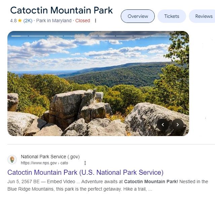This screenshot has height=197, width=215.
Task: Click the 4.8 rating number
Action: click(x=13, y=21)
